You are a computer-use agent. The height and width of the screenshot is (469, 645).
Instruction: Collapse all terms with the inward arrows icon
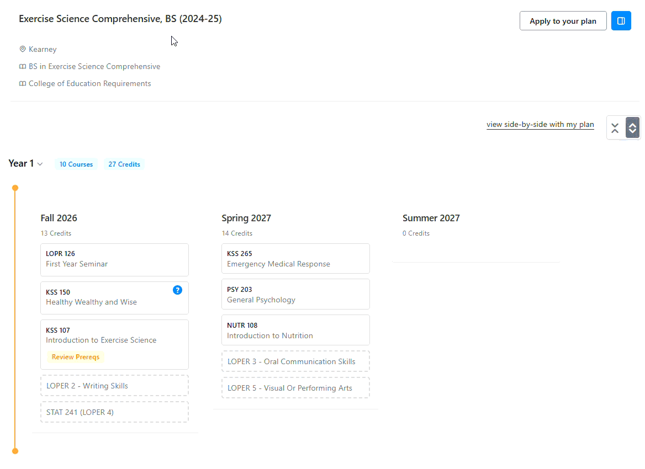click(615, 128)
